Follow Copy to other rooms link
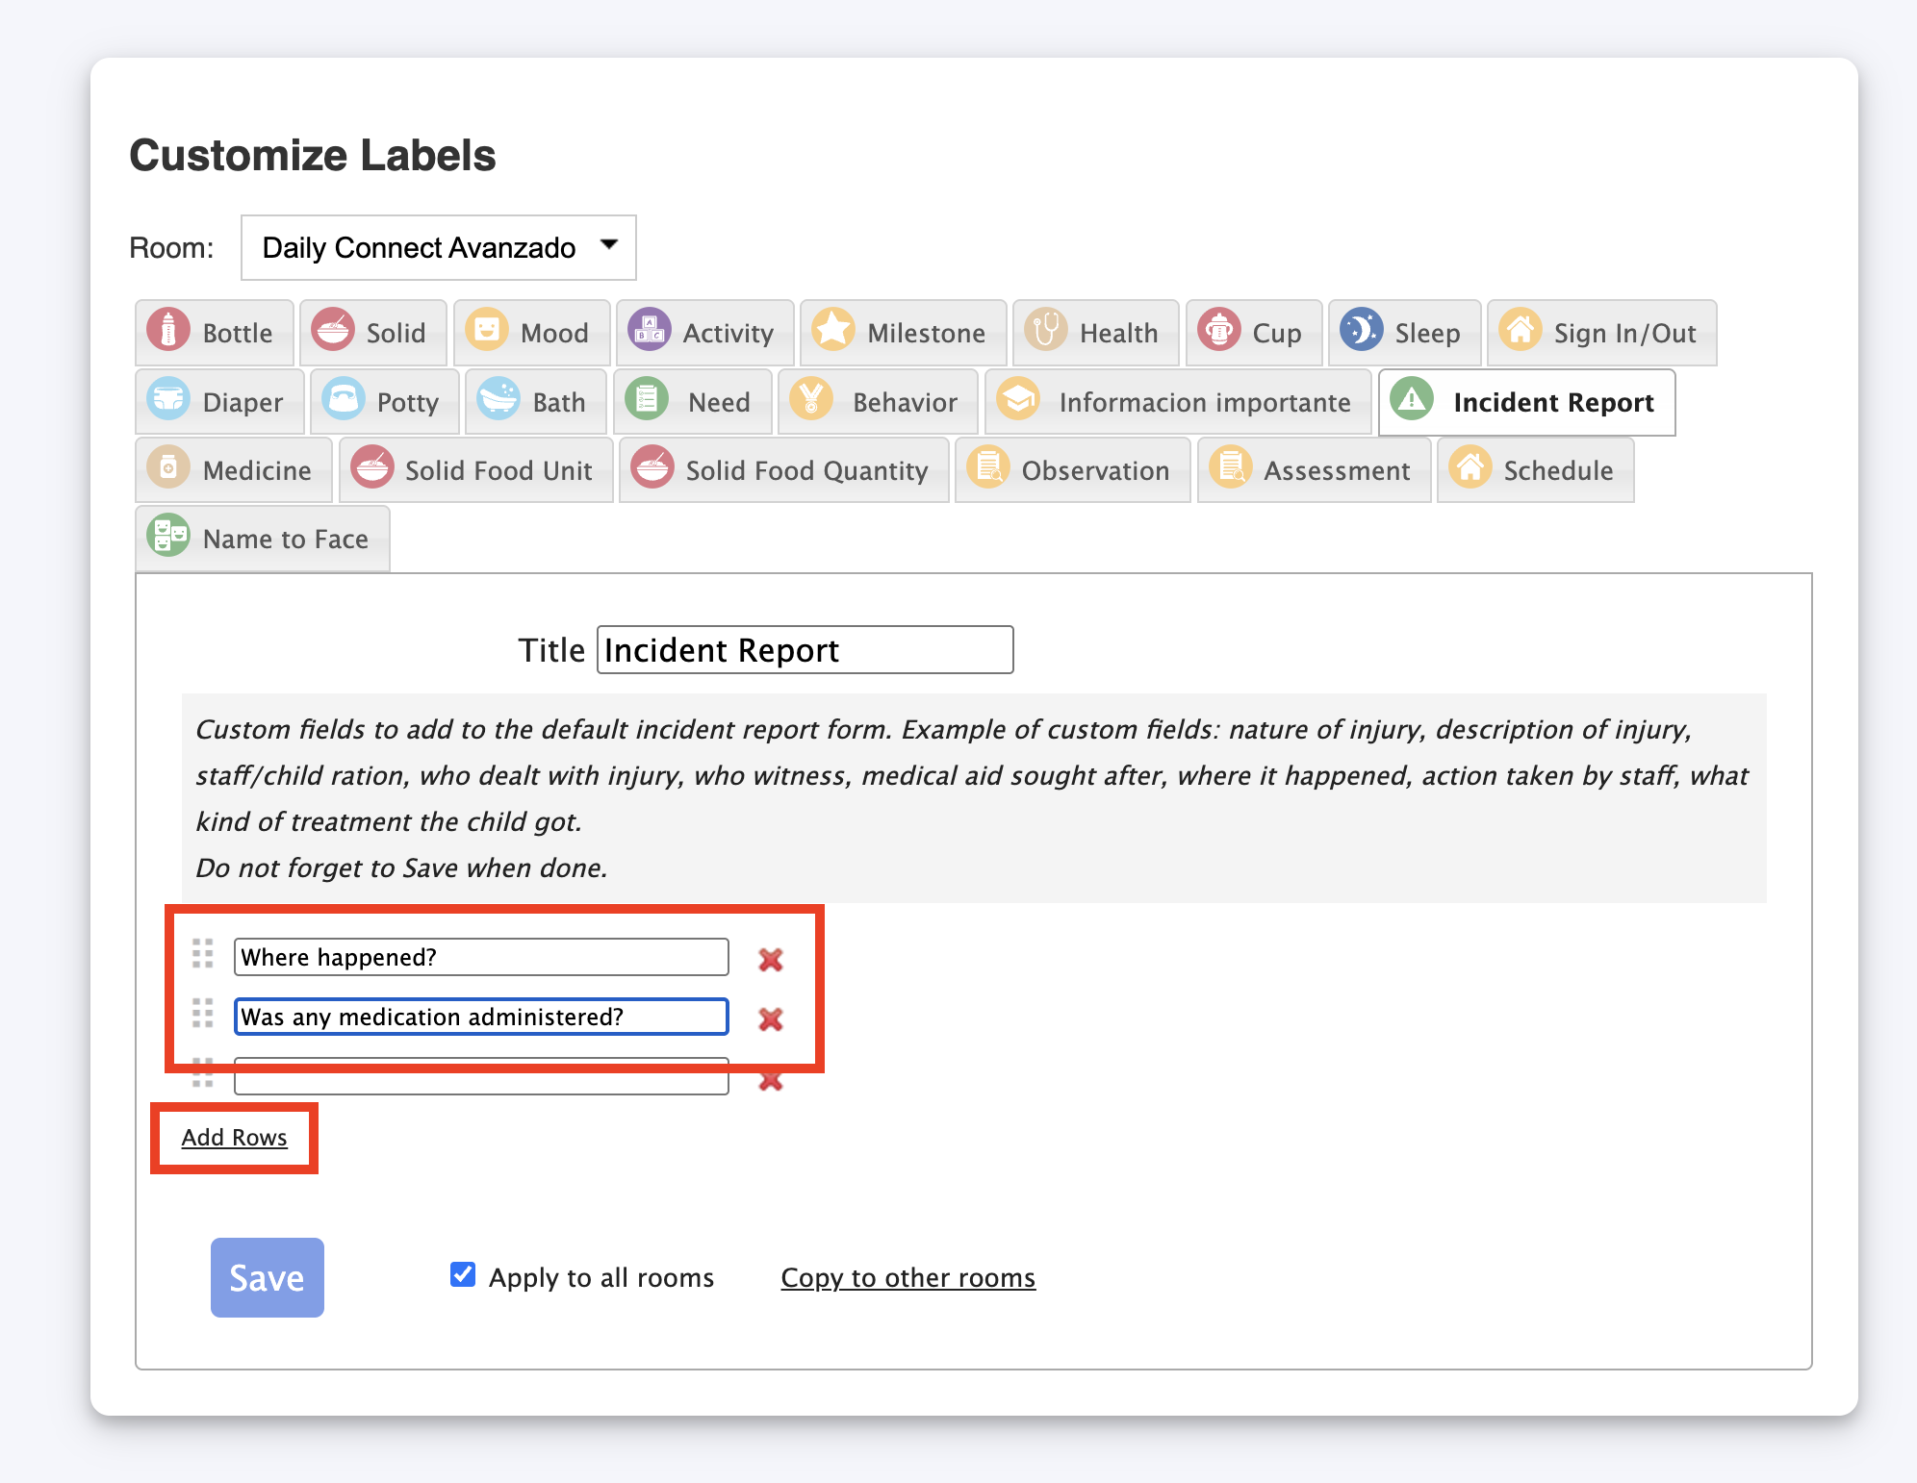Image resolution: width=1917 pixels, height=1483 pixels. coord(907,1277)
